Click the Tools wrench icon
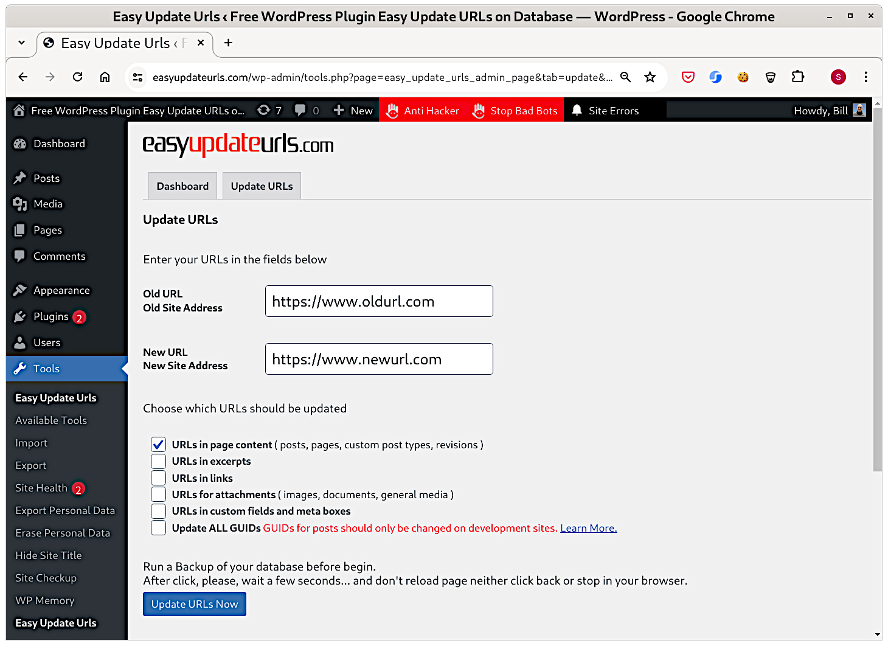The height and width of the screenshot is (646, 888). point(20,369)
